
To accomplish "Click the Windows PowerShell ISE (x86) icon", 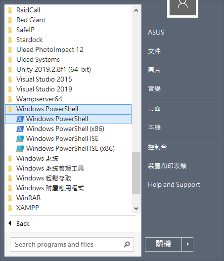I will [20, 149].
